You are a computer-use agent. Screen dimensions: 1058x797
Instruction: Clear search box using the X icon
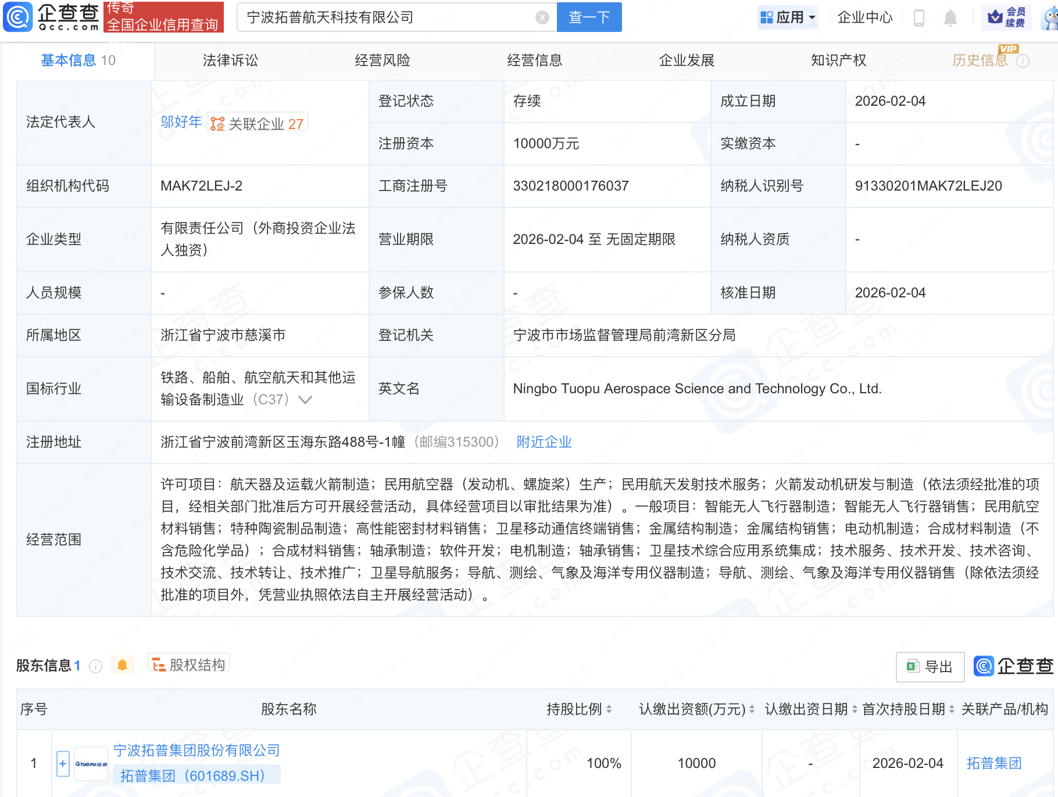click(x=543, y=17)
